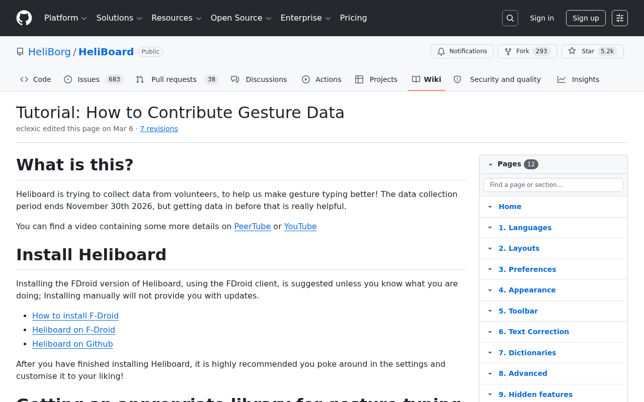Screen dimensions: 644x402
Task: Click the Issues circle icon
Action: point(68,79)
